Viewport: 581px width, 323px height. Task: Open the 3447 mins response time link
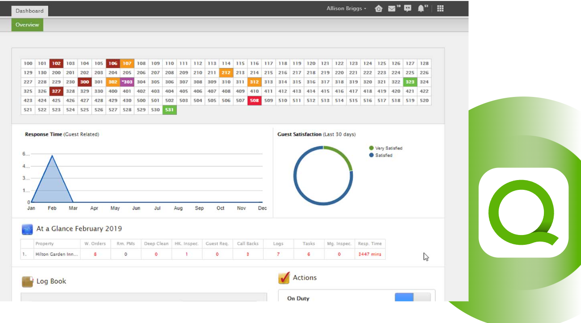tap(370, 254)
